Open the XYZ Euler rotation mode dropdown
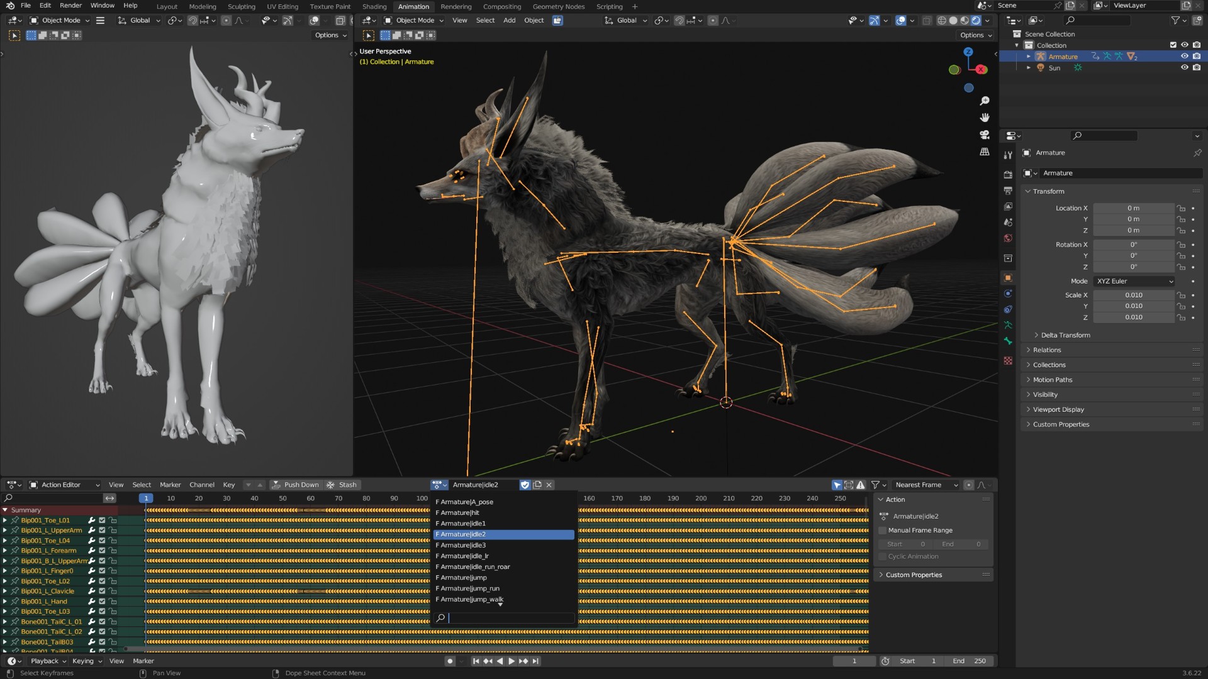The image size is (1208, 679). [x=1134, y=281]
